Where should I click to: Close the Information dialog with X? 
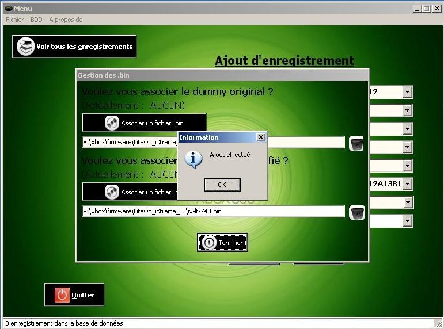point(260,137)
